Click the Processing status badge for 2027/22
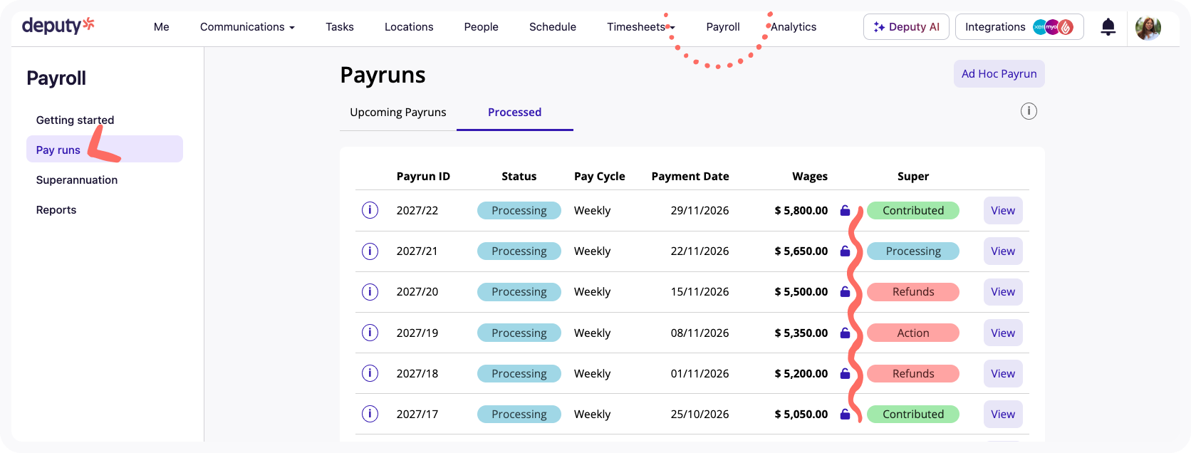Image resolution: width=1191 pixels, height=453 pixels. pos(519,211)
